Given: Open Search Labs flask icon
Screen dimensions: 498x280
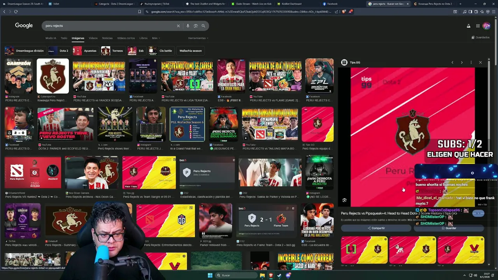Looking at the screenshot, I should click(x=468, y=26).
